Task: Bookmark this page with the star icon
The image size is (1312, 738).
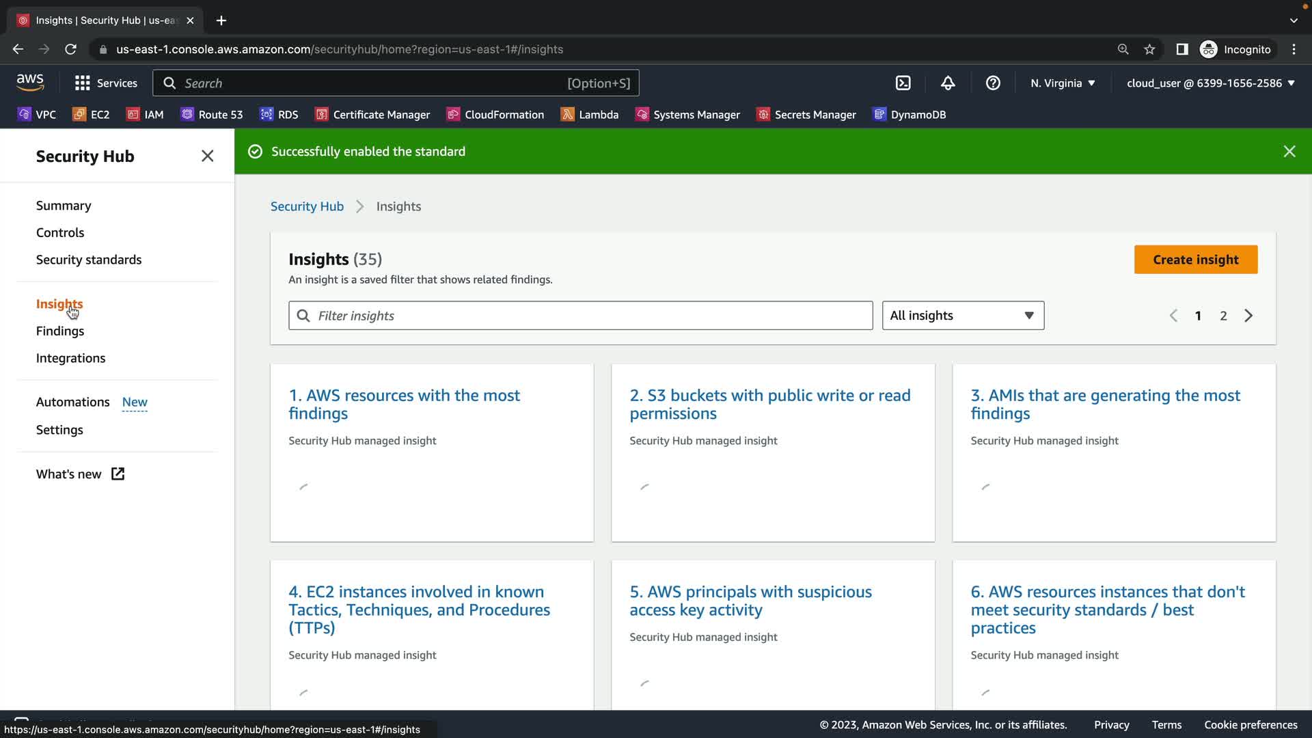Action: pos(1149,49)
